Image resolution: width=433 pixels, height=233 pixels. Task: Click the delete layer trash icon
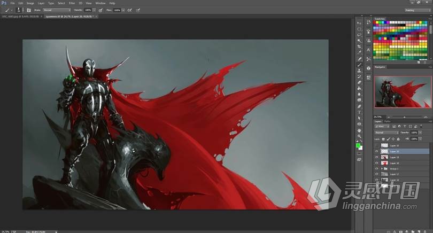click(424, 231)
